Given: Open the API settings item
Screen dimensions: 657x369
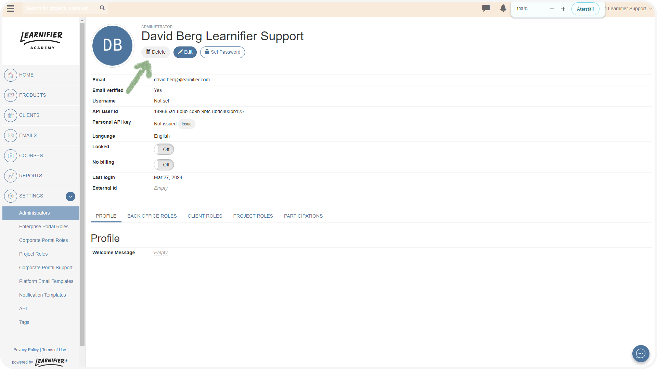Looking at the screenshot, I should (x=23, y=309).
